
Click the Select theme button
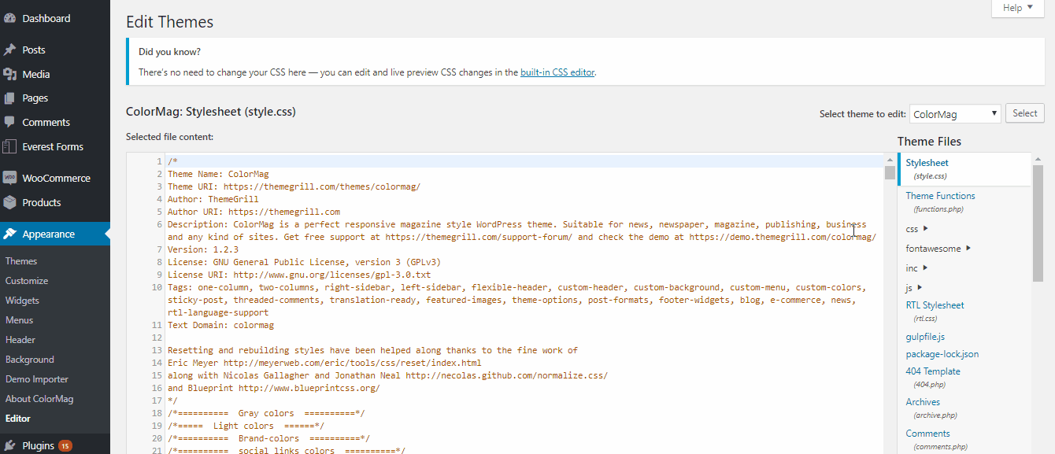[x=1025, y=113]
